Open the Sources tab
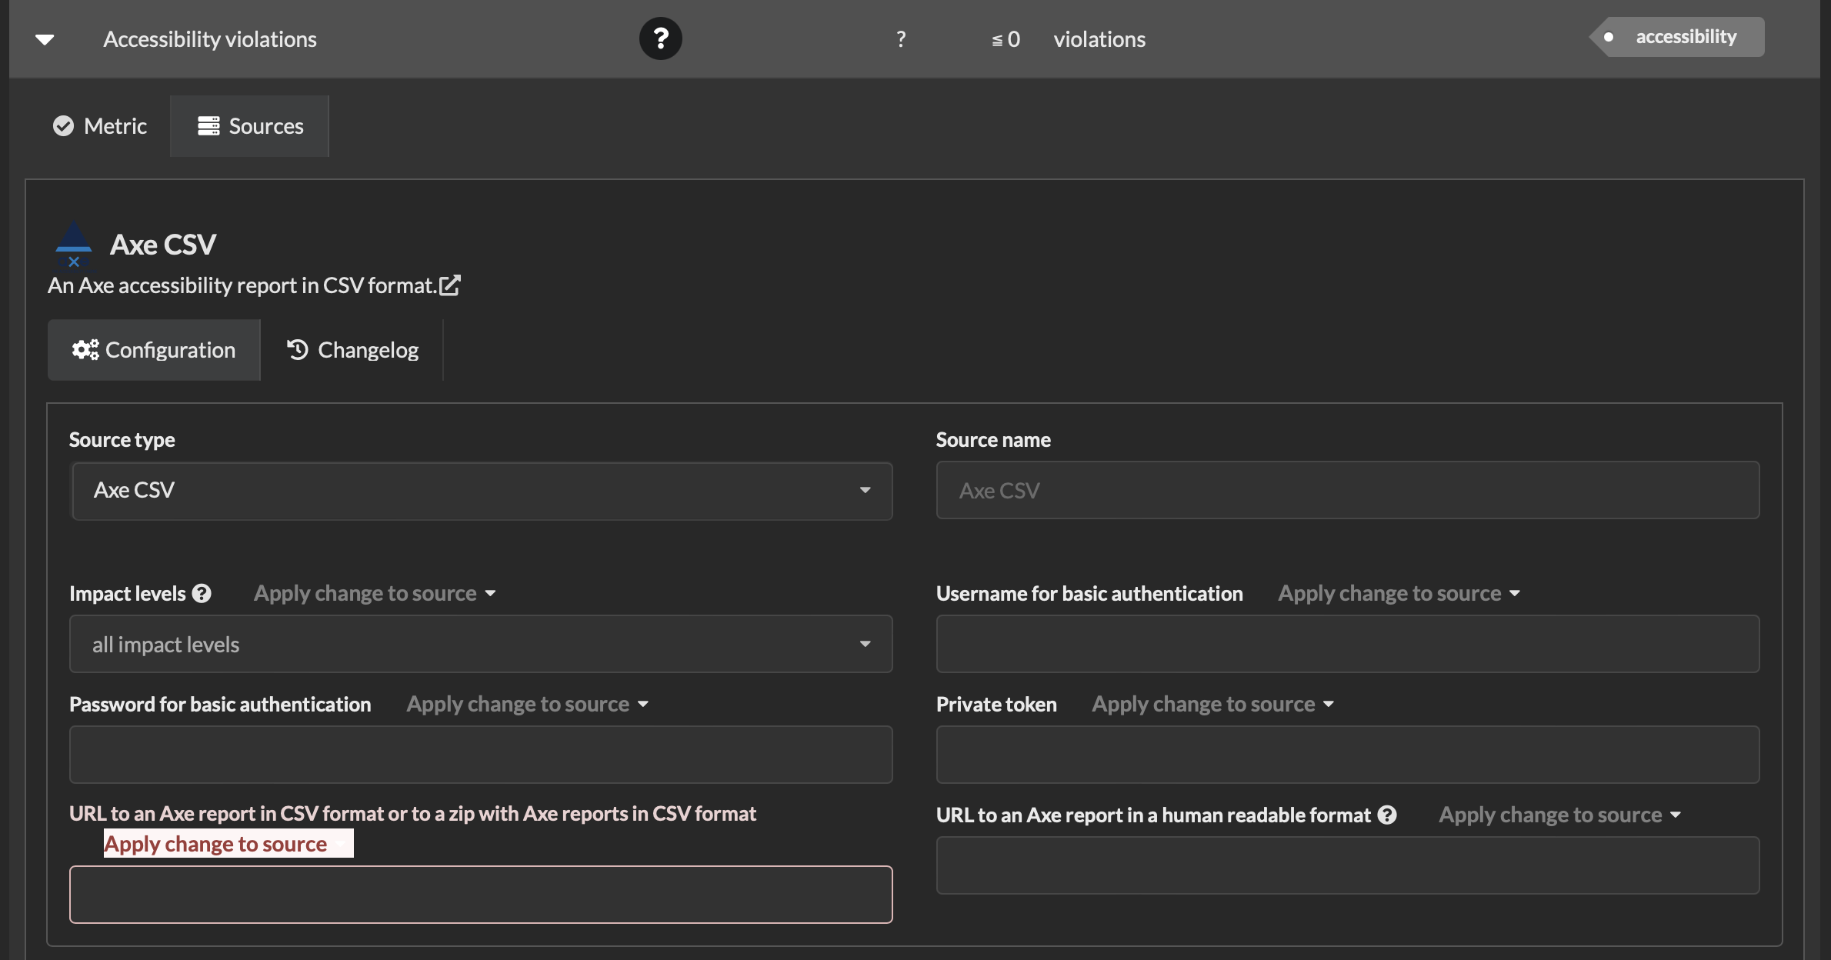 [x=250, y=126]
